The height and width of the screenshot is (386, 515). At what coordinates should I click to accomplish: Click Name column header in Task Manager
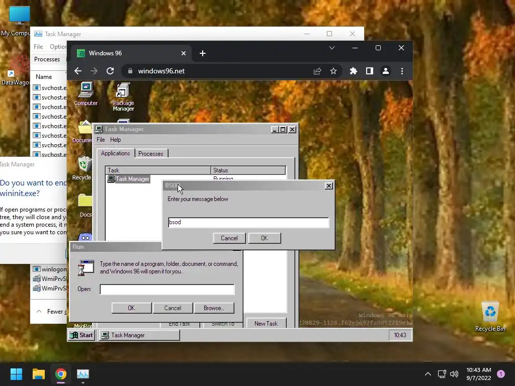pos(44,76)
